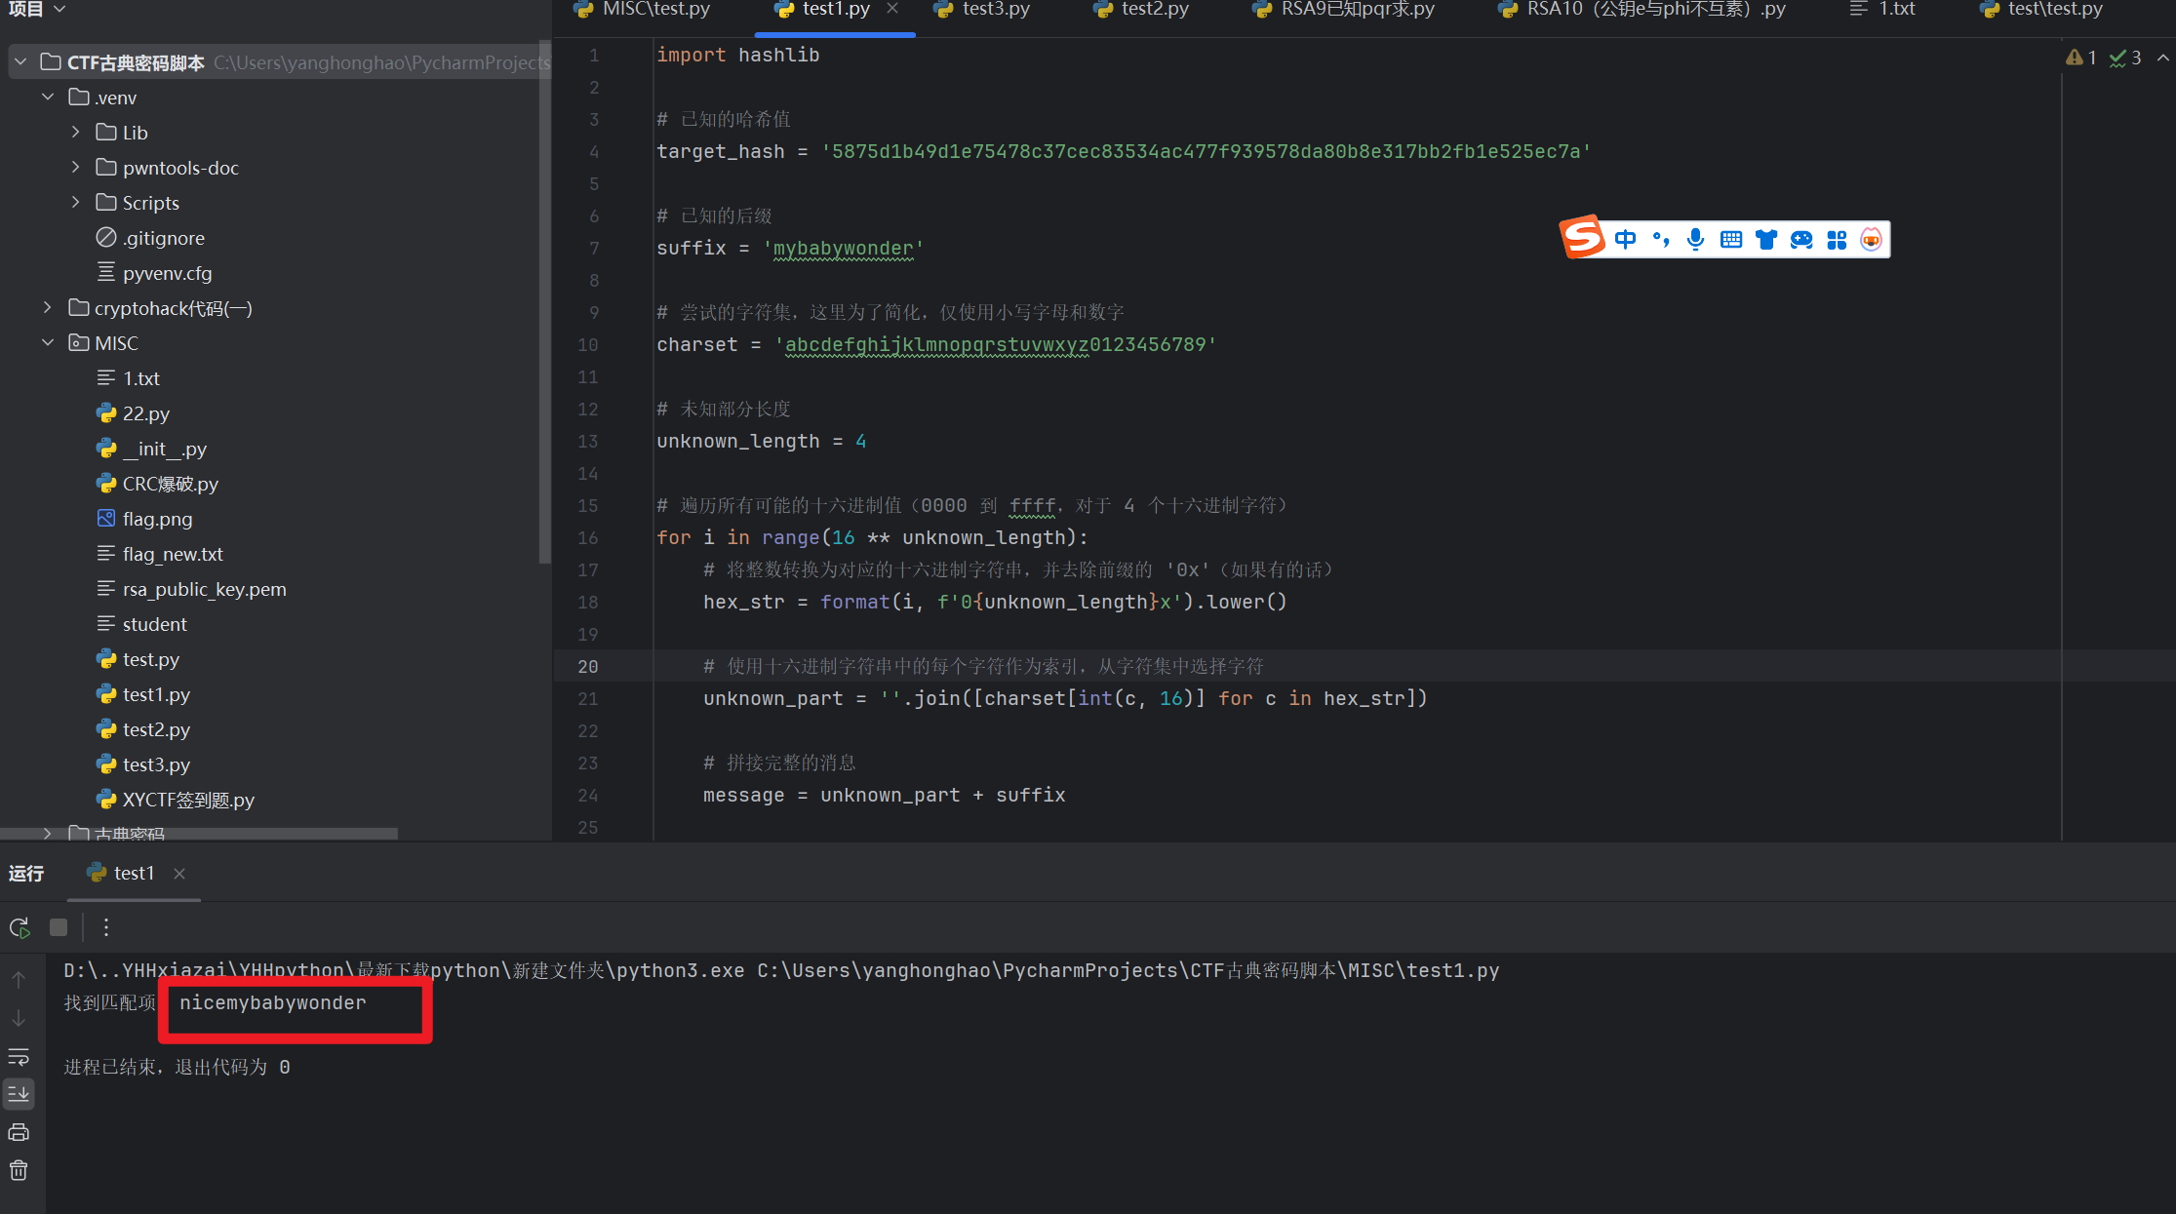
Task: Toggle soft-wrap in run console
Action: click(19, 1057)
